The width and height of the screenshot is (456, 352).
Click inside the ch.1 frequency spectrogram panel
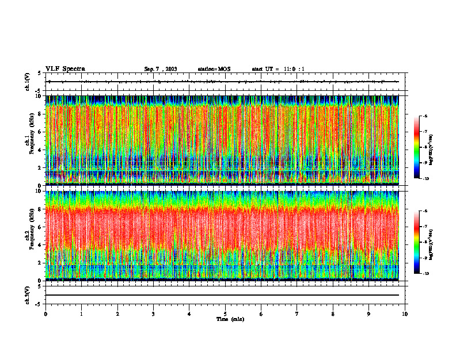point(222,140)
